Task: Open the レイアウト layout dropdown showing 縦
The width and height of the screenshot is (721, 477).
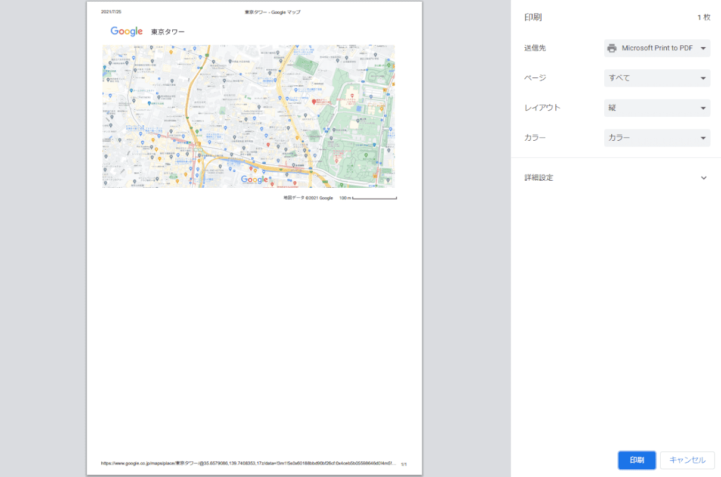Action: tap(657, 108)
